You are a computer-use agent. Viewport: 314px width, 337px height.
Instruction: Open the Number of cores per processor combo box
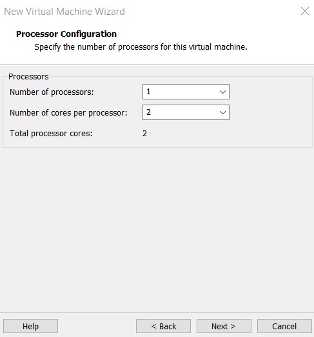[186, 112]
